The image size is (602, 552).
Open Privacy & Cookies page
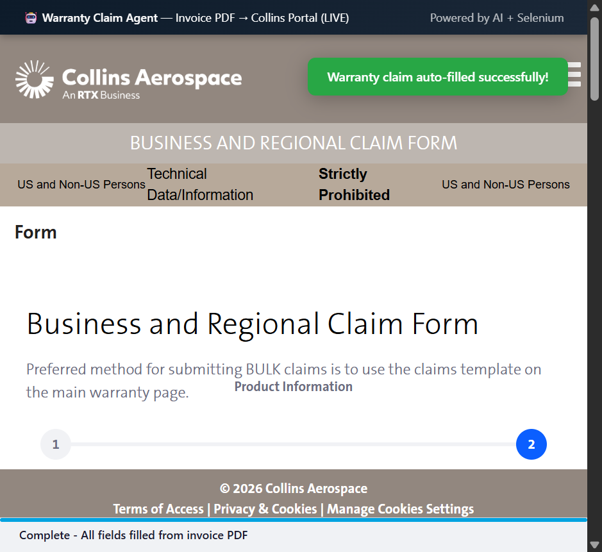(x=265, y=508)
